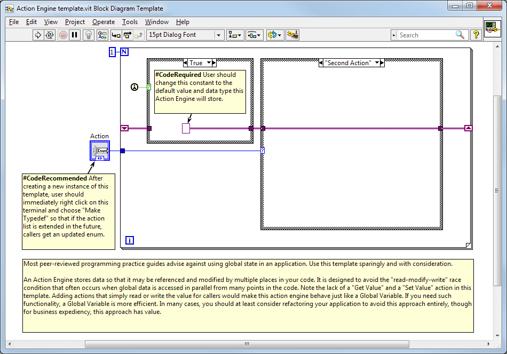The width and height of the screenshot is (507, 354).
Task: Click the search options arrow in Search box
Action: coord(394,35)
